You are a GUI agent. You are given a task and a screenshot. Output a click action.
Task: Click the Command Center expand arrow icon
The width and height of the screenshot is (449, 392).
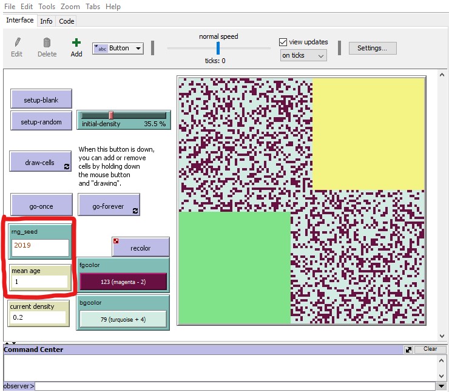[x=408, y=350]
